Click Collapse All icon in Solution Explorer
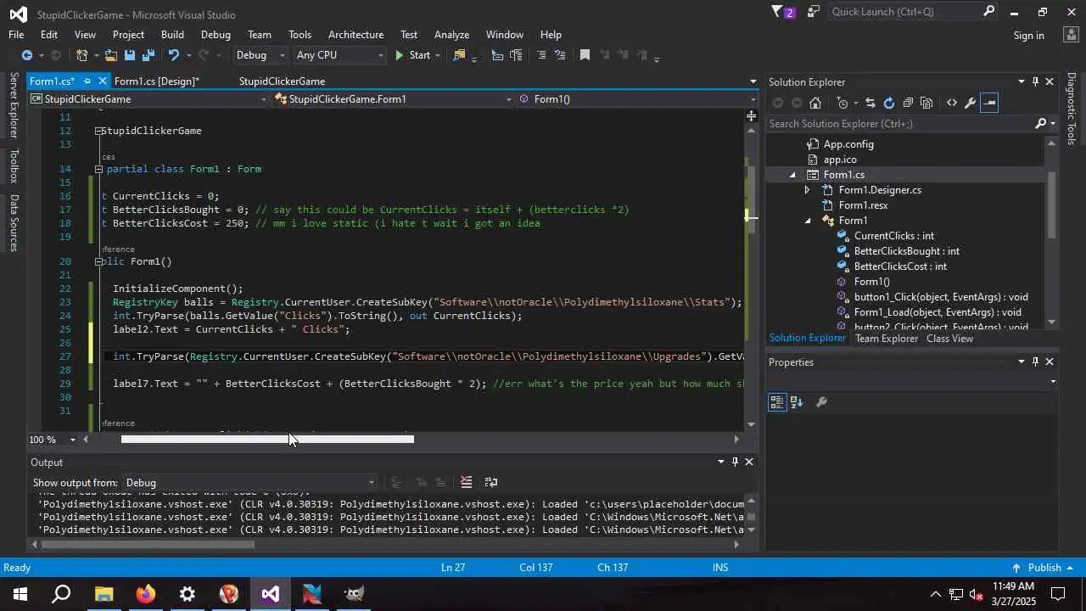1086x611 pixels. pos(908,103)
